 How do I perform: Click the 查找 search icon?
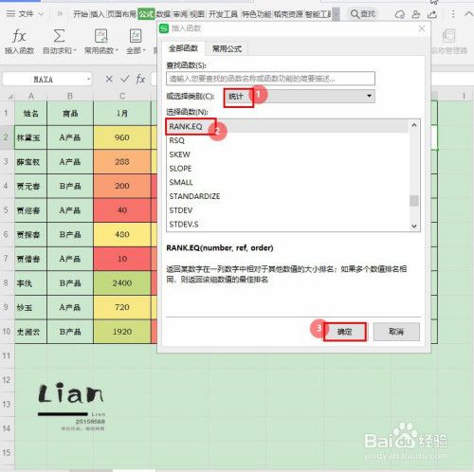tap(355, 14)
